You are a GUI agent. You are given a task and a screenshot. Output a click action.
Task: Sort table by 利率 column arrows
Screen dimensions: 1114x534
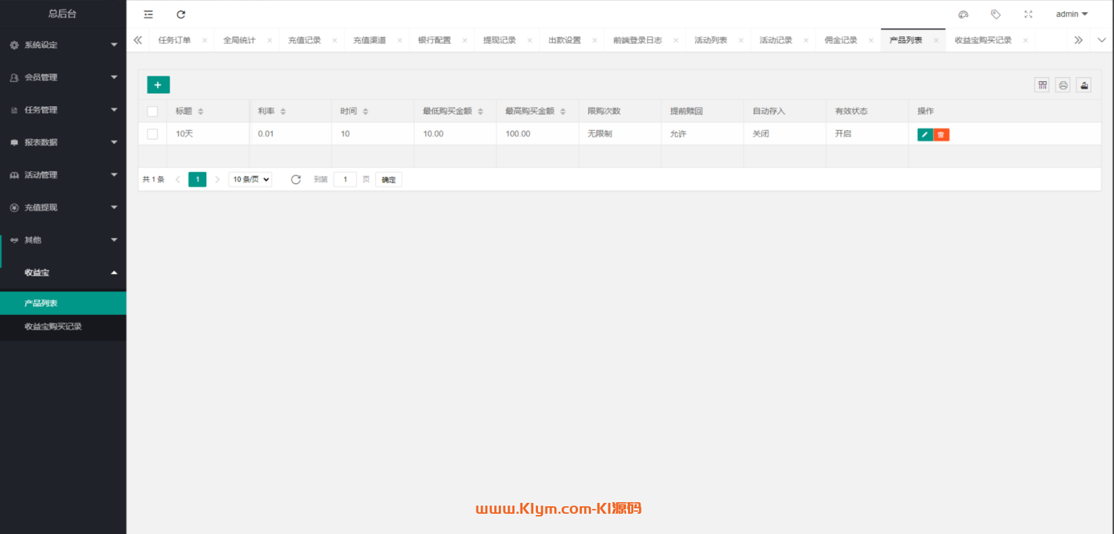click(x=283, y=112)
